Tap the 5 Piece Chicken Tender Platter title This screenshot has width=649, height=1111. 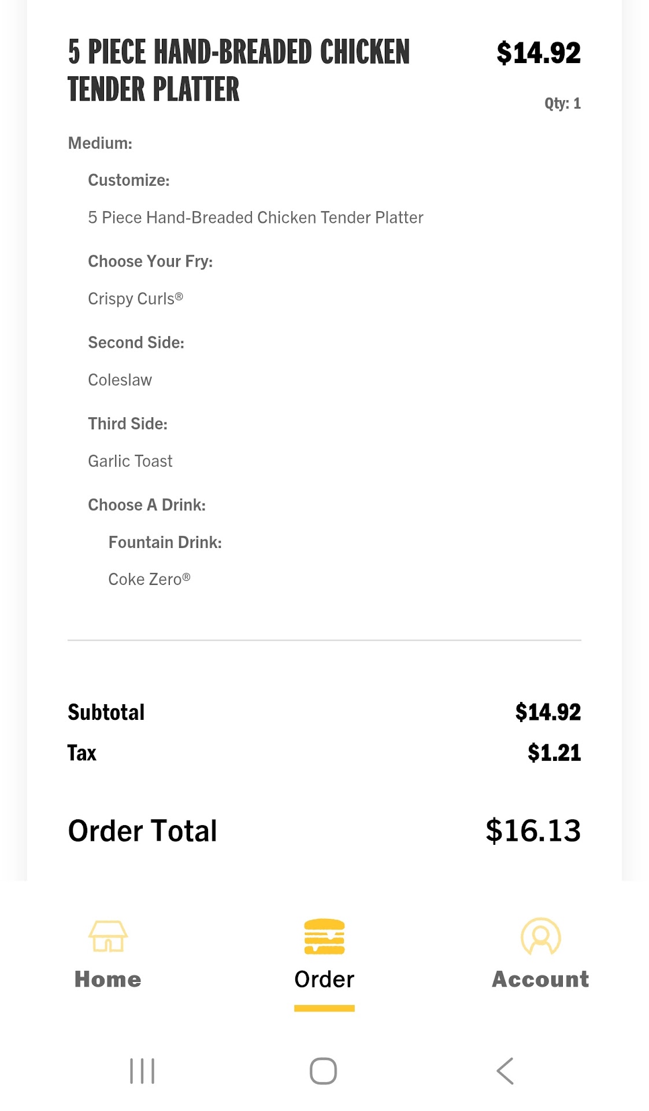238,70
